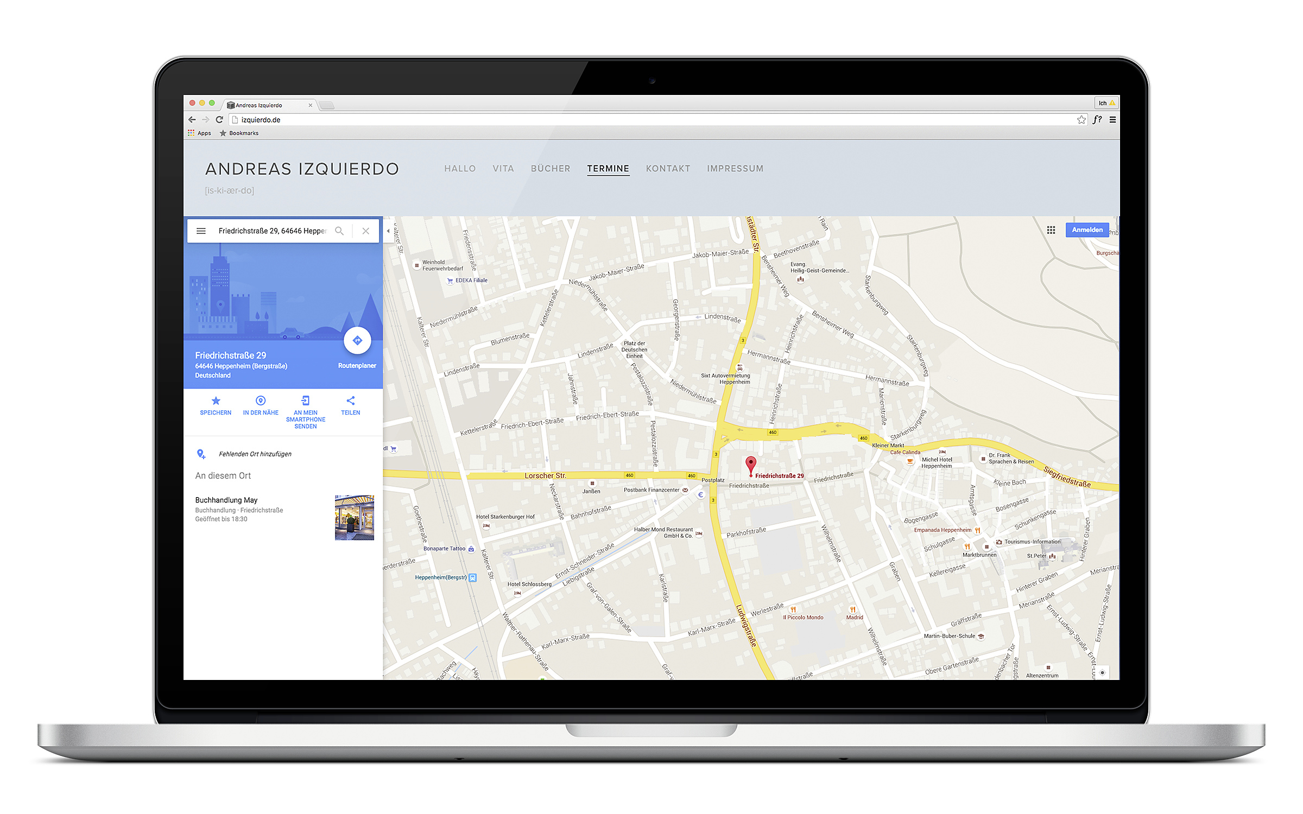The image size is (1303, 814).
Task: Click Halber Mond Restaurant marker
Action: pos(699,534)
